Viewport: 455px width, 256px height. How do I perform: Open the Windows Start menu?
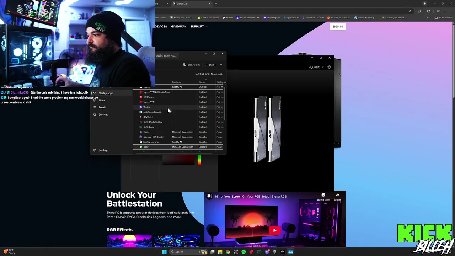(x=164, y=252)
